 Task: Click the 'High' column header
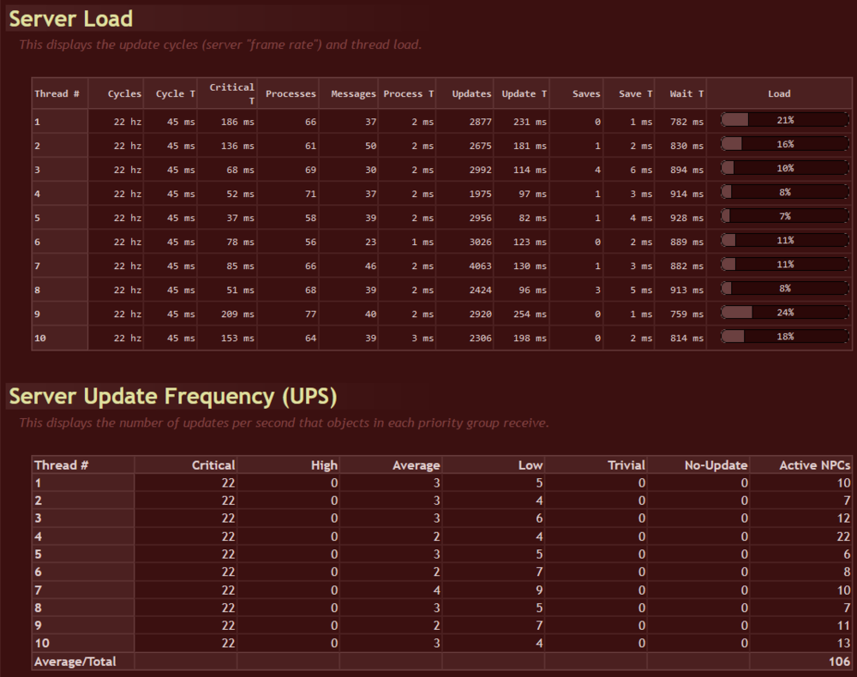point(324,465)
